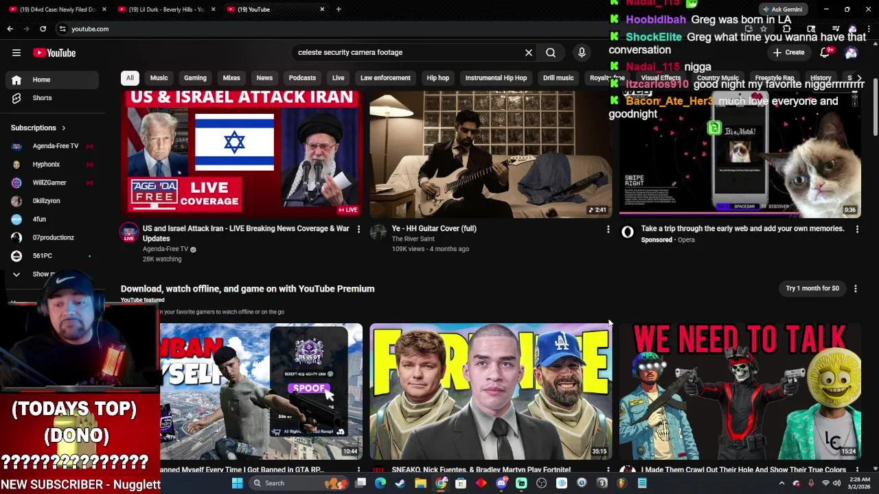Click Agenda-Free TV avatar beside the live video
Image resolution: width=879 pixels, height=494 pixels.
(x=129, y=233)
